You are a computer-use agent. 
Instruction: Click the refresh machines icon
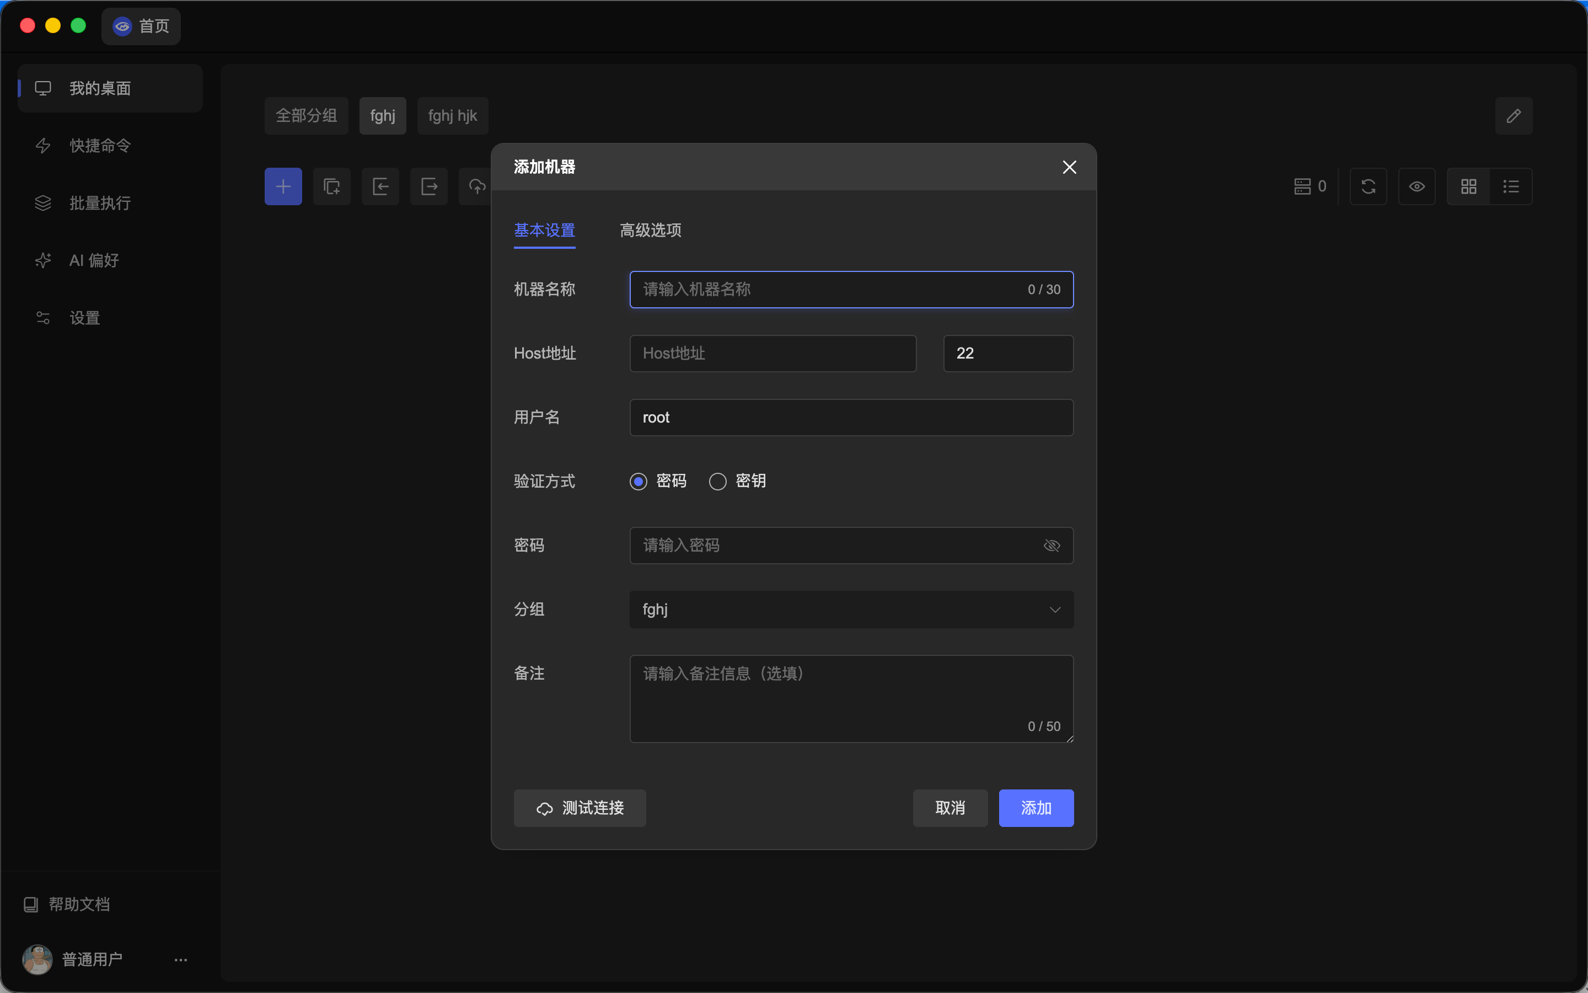tap(1368, 186)
